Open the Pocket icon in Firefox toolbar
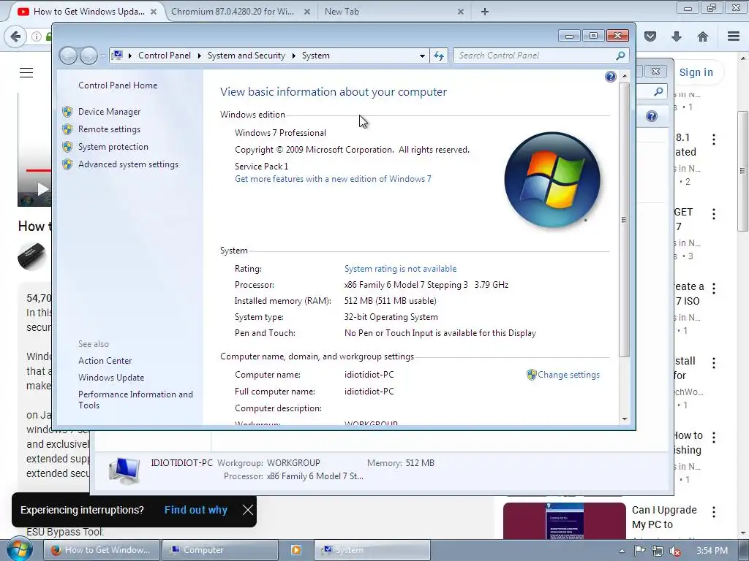The height and width of the screenshot is (561, 749). click(650, 37)
